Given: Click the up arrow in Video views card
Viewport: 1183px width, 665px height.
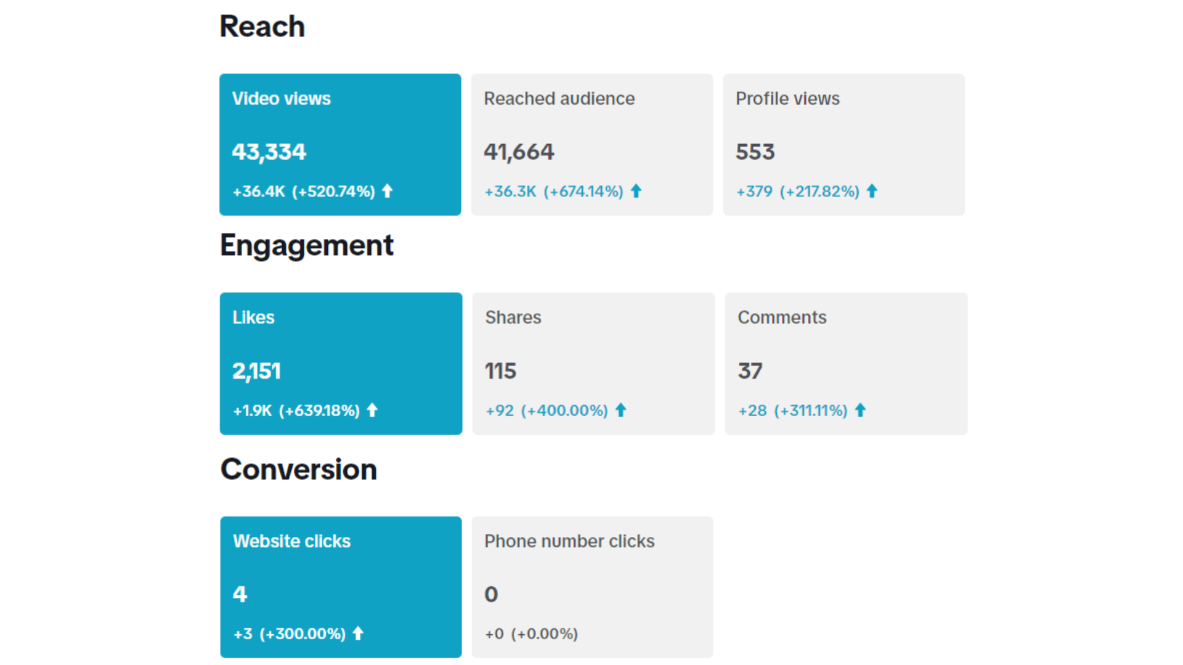Looking at the screenshot, I should click(387, 191).
